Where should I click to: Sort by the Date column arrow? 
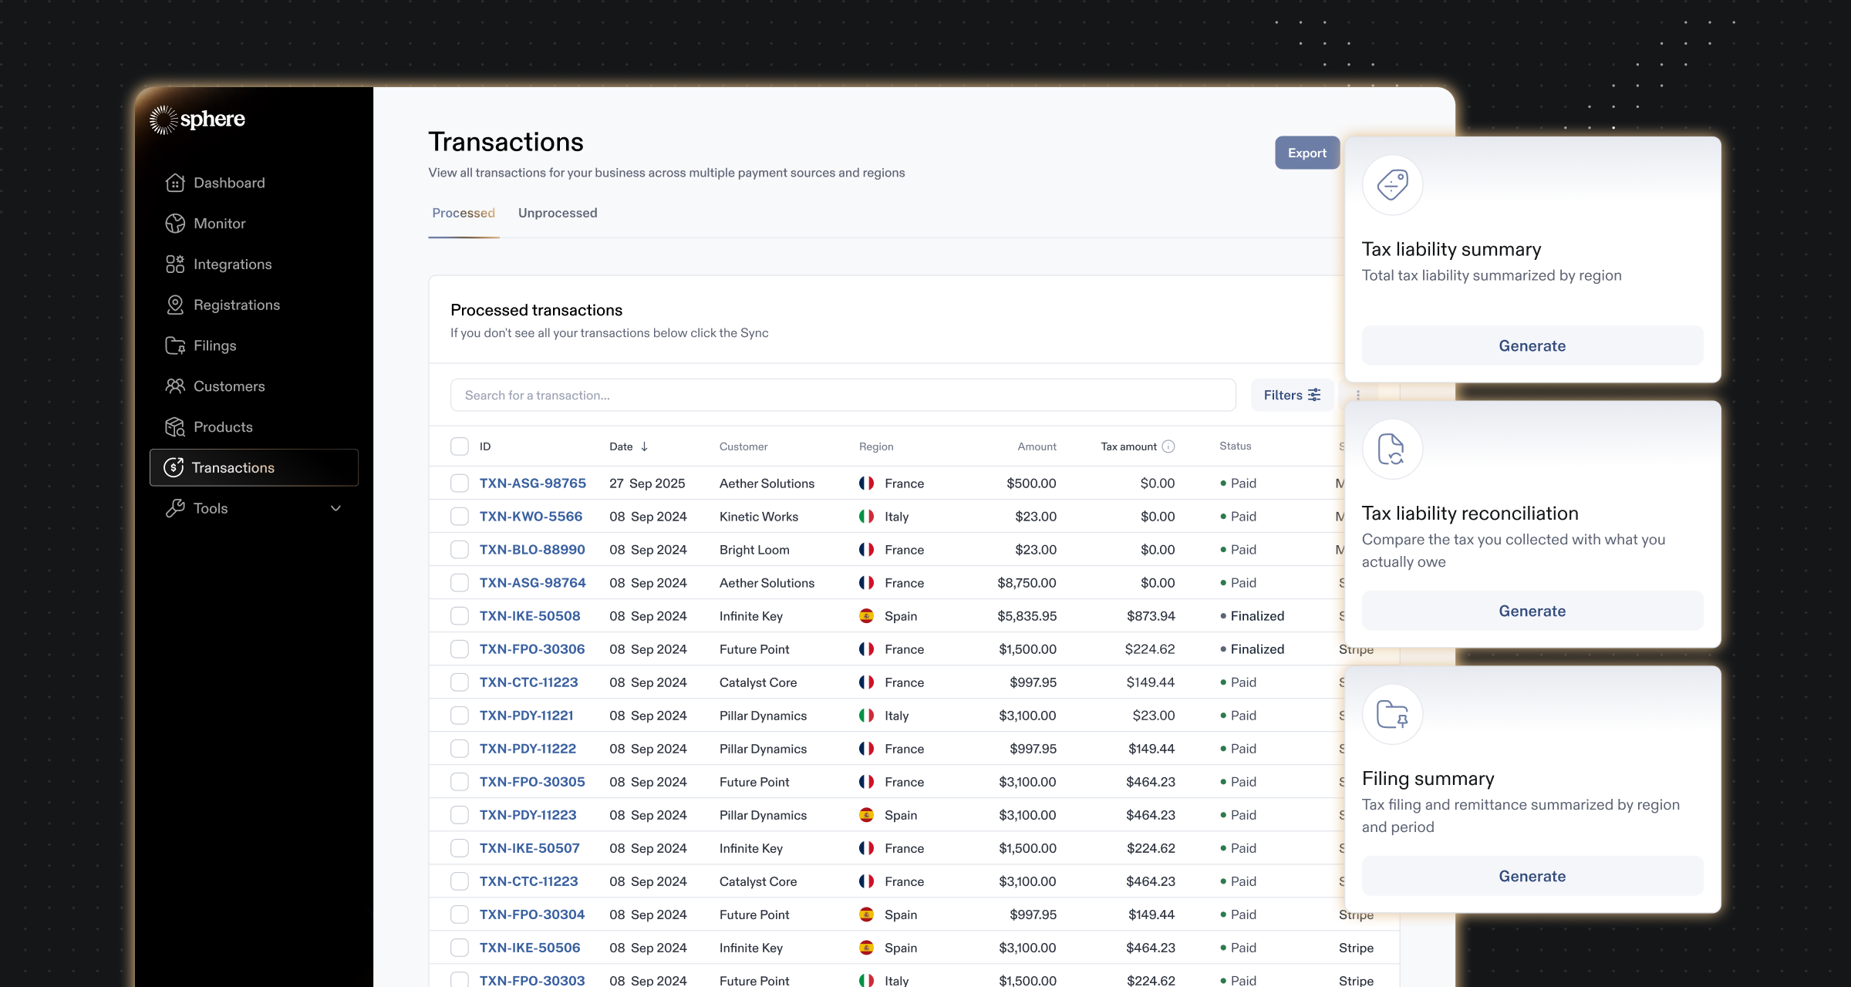644,446
